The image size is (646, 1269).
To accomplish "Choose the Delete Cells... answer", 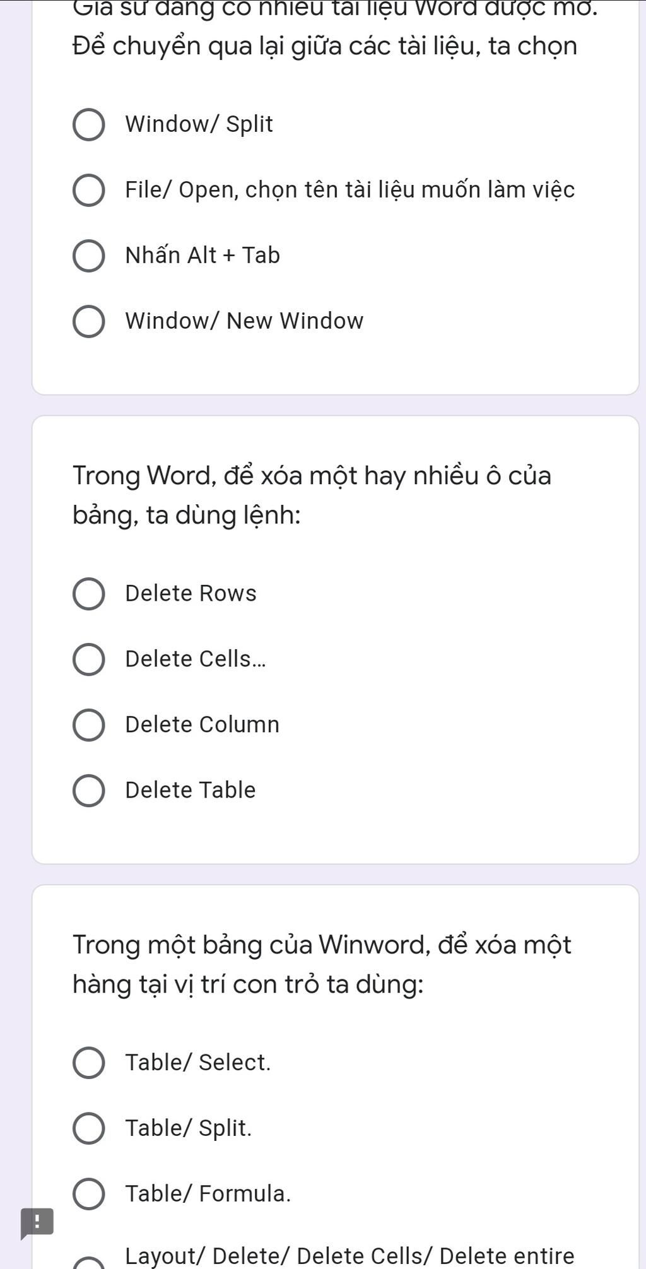I will point(89,659).
